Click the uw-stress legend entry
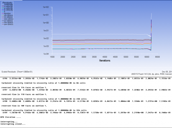The height and width of the screenshot is (128, 172). (x=9, y=24)
